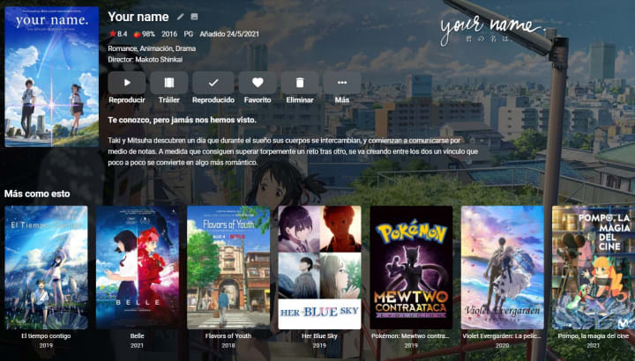Open Flavors of Youth poster

[228, 268]
